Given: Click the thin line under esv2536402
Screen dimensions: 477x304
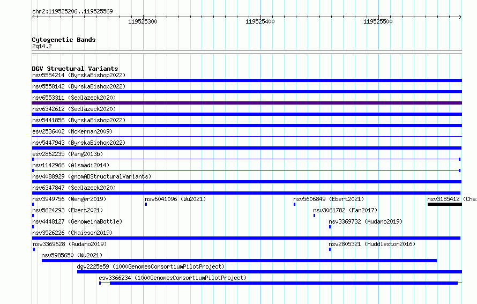Looking at the screenshot, I should [247, 136].
